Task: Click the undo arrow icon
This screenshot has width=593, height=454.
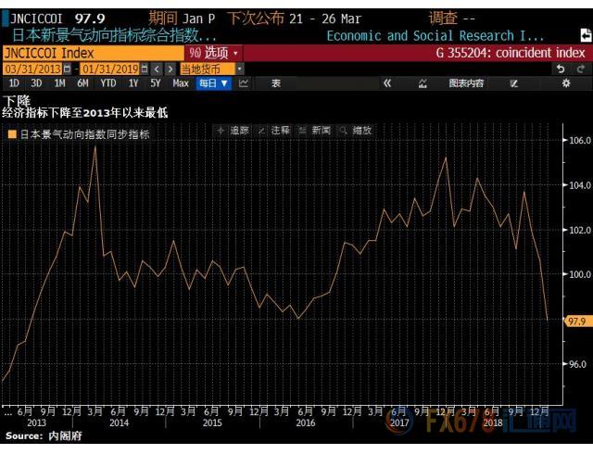Action: [559, 69]
